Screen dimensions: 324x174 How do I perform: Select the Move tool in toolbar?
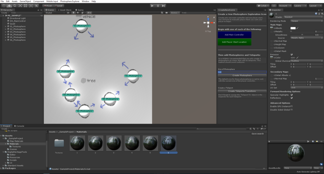coord(9,6)
